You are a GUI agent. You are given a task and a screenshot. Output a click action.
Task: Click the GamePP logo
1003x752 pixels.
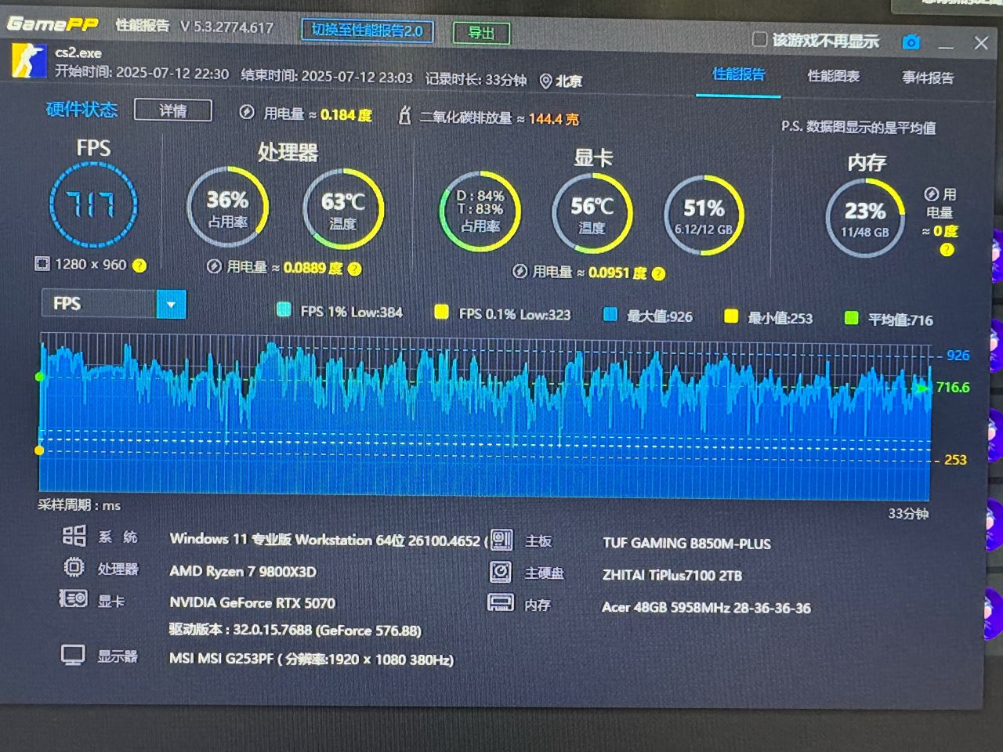coord(53,24)
